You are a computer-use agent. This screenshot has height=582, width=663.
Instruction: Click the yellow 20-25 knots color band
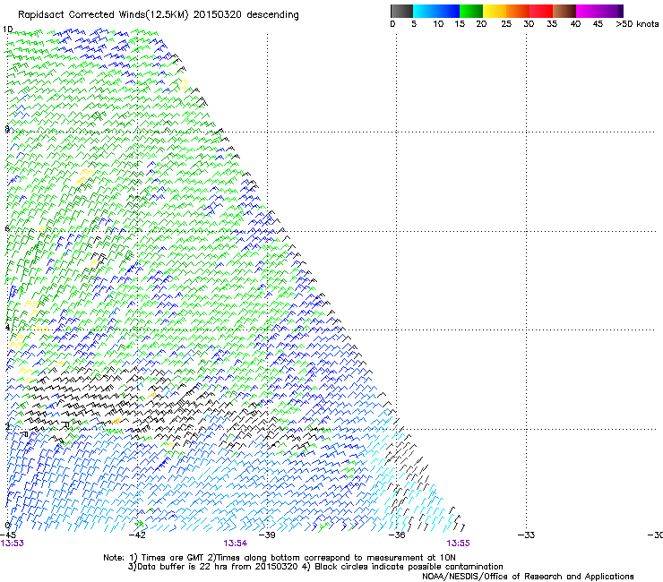pyautogui.click(x=495, y=11)
